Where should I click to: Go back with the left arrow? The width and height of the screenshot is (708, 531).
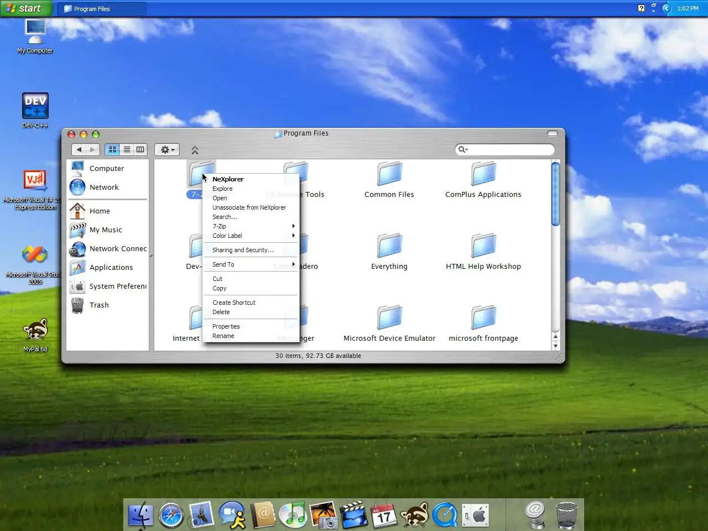[x=79, y=149]
